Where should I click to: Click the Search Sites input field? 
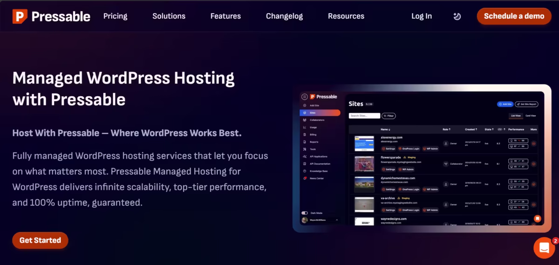click(x=364, y=116)
